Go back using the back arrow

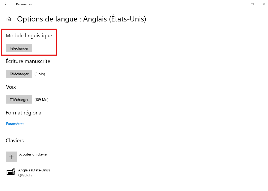(x=6, y=4)
